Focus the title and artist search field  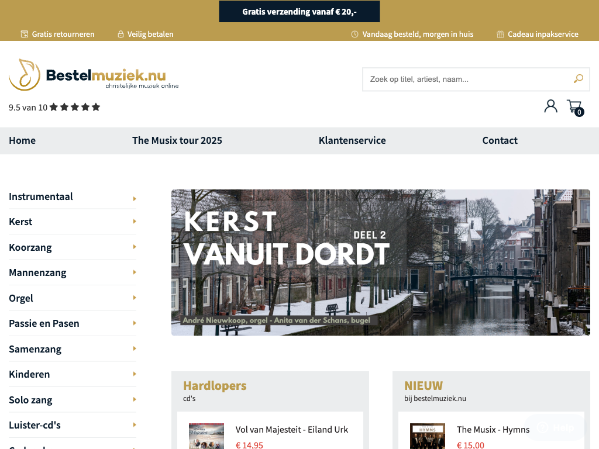tap(465, 79)
